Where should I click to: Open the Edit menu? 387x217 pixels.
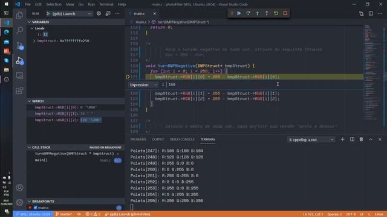tap(38, 4)
